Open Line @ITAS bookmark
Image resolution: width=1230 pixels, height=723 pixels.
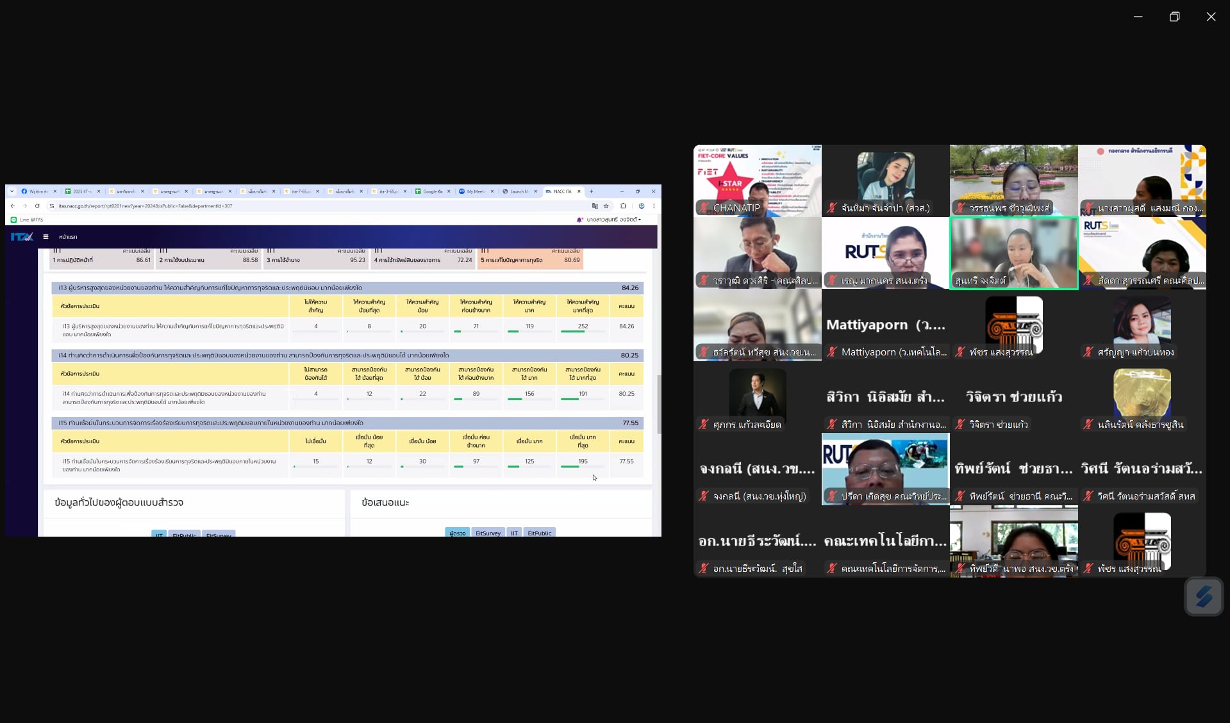pyautogui.click(x=27, y=220)
